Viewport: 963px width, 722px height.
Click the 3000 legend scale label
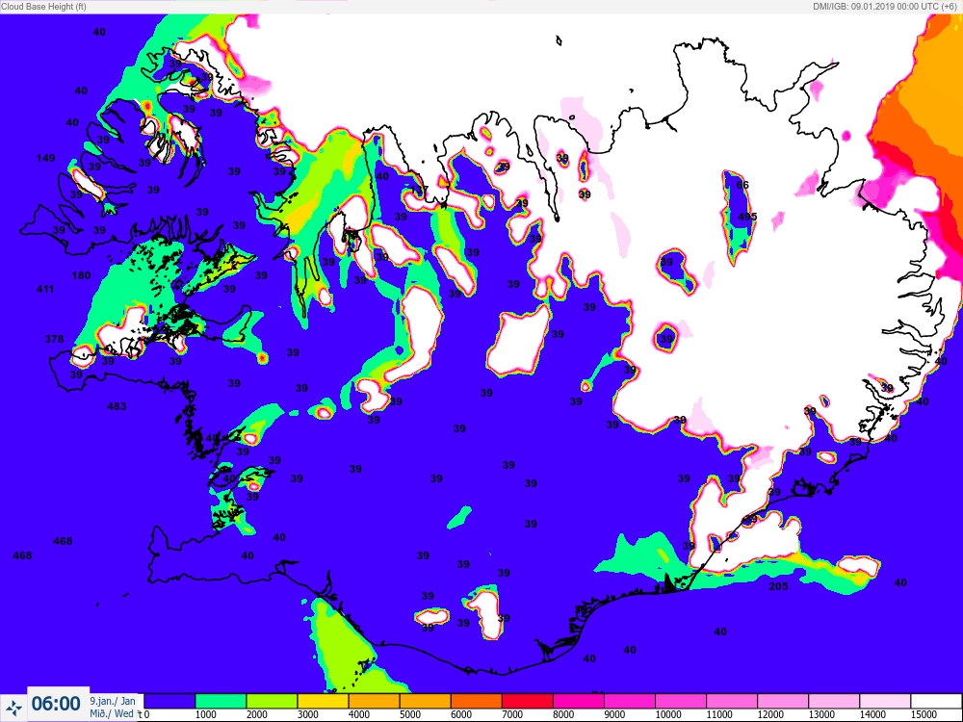pos(308,714)
